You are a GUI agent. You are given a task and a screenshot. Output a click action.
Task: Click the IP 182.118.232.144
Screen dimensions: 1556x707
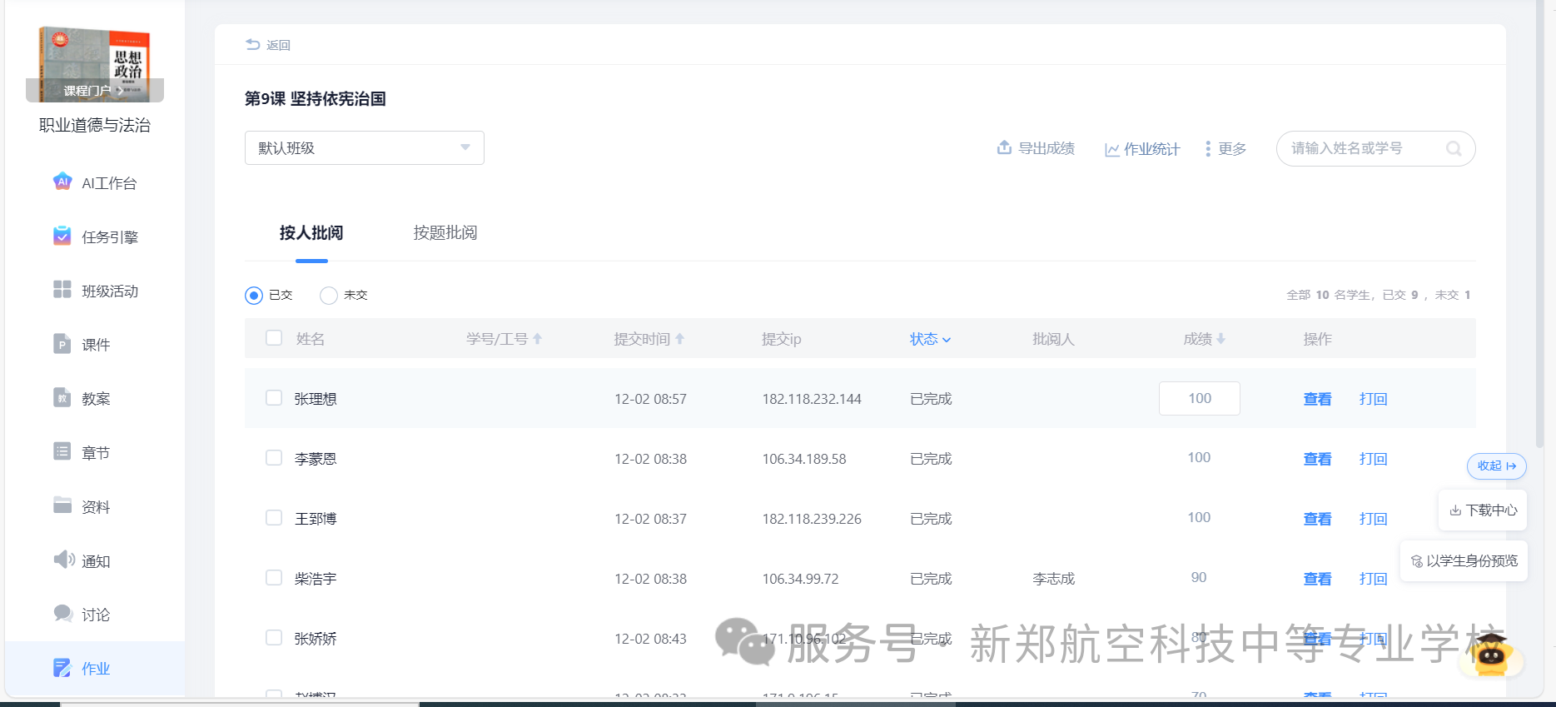click(812, 399)
